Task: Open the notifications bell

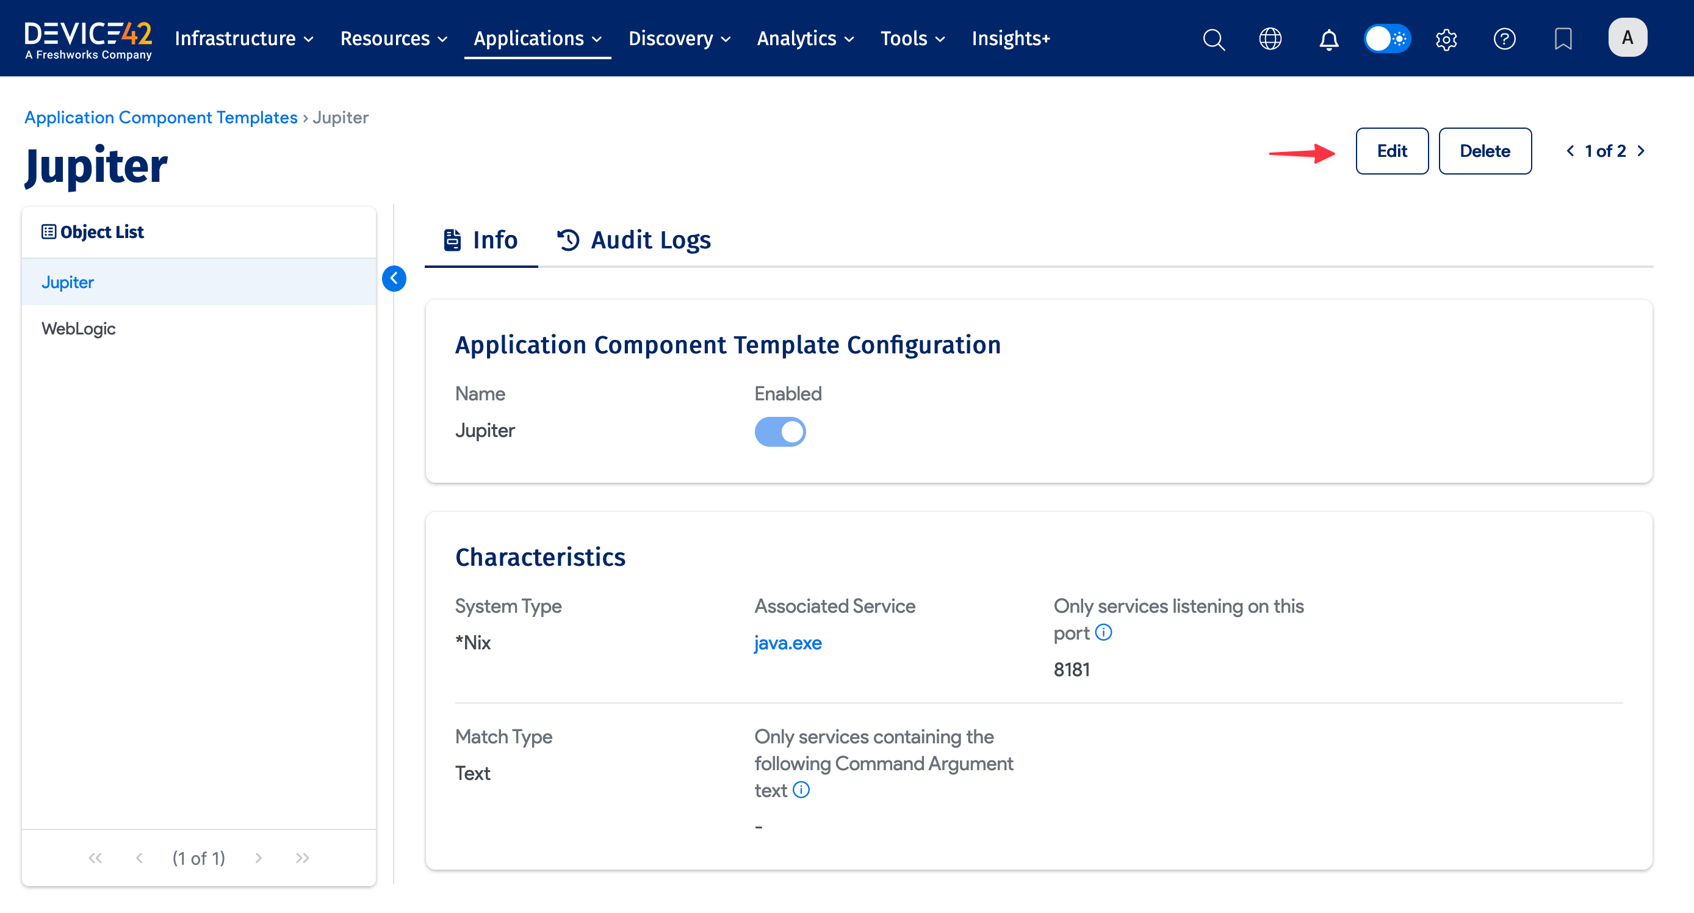Action: (1328, 39)
